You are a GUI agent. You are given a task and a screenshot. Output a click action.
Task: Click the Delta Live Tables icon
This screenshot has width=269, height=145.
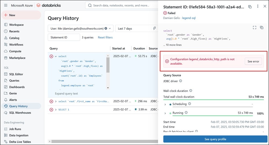[6, 142]
